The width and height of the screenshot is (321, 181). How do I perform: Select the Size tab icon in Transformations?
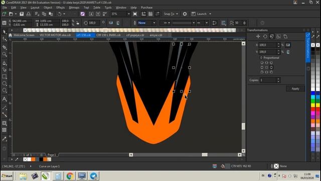pos(278,37)
